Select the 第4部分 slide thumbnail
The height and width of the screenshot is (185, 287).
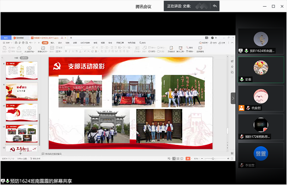[22, 91]
